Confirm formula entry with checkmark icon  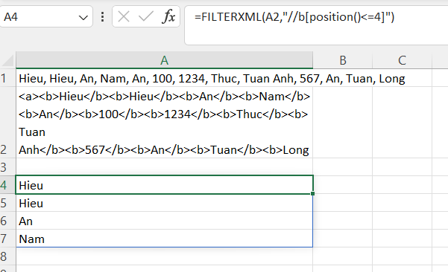point(146,16)
